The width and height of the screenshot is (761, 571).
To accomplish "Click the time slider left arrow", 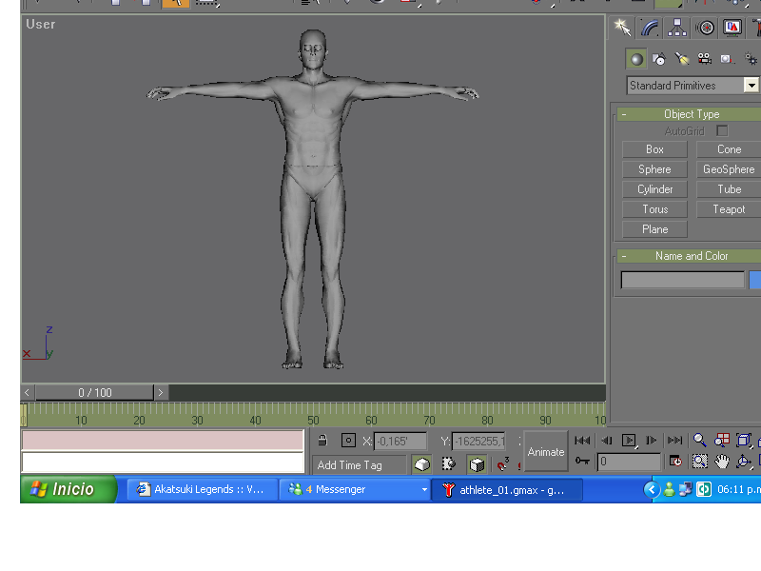I will 28,392.
